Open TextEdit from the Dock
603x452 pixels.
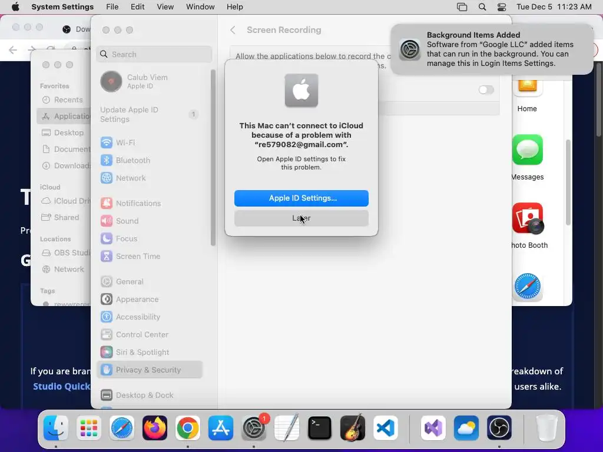click(x=287, y=427)
